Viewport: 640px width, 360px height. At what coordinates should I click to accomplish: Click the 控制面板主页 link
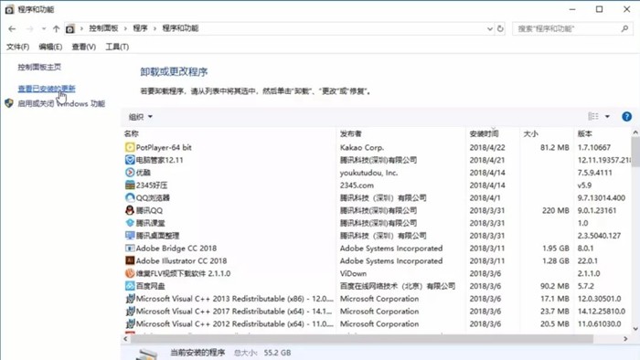tap(39, 67)
